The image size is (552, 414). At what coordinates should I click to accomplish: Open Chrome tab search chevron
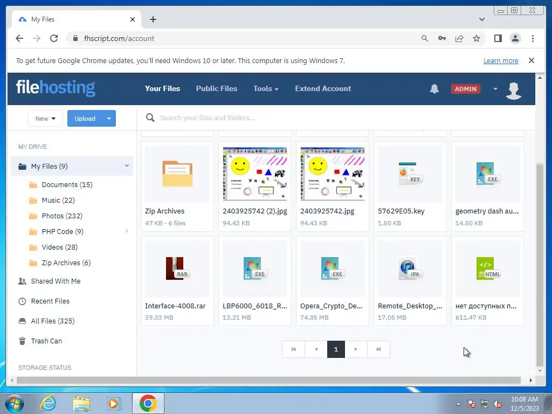(481, 19)
